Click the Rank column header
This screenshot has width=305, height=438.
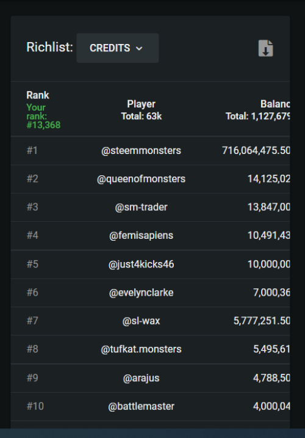click(x=38, y=95)
